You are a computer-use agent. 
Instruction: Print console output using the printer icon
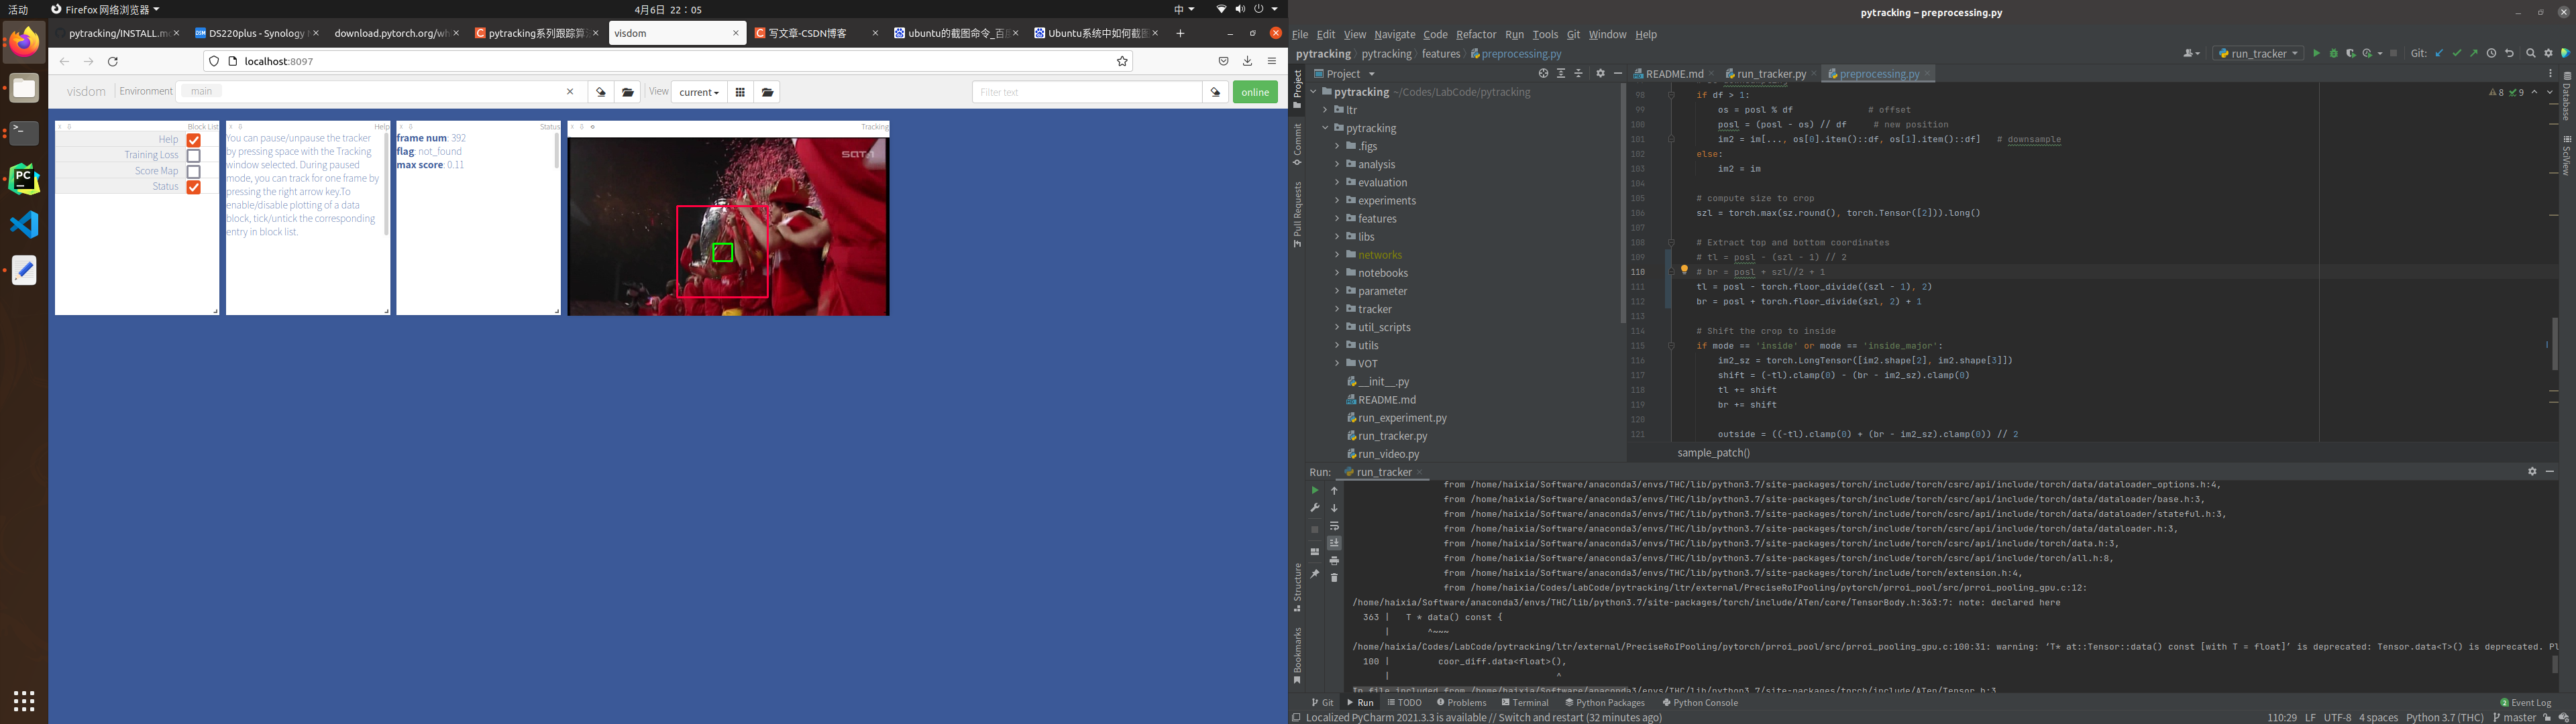point(1334,561)
